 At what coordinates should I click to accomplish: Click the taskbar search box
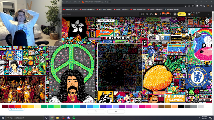pyautogui.click(x=24, y=118)
